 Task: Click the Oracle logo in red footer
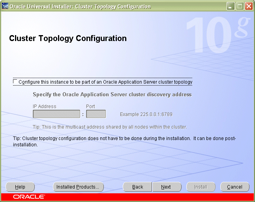(x=29, y=197)
